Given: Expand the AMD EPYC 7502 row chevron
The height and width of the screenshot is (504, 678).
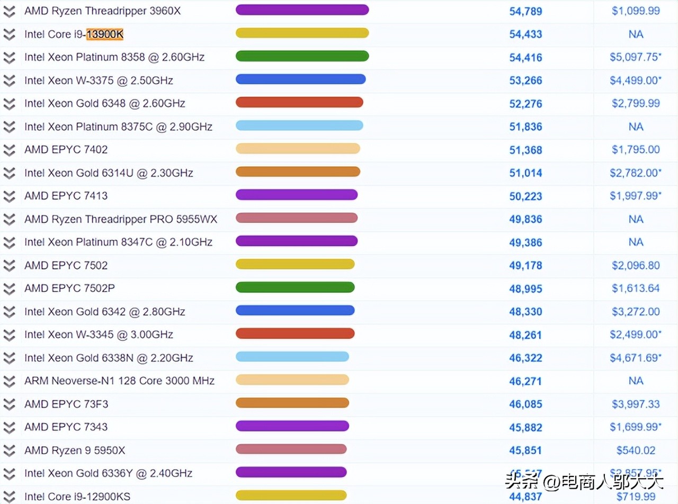Looking at the screenshot, I should (9, 266).
